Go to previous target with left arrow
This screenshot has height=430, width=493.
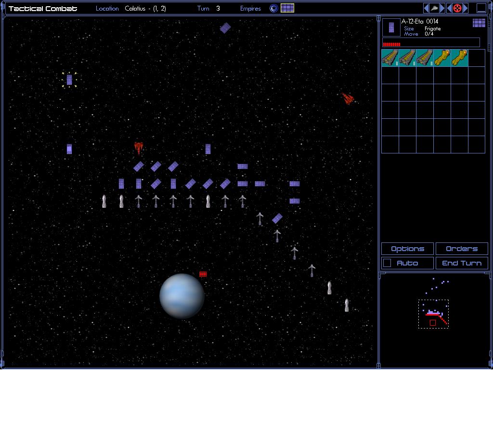point(449,8)
